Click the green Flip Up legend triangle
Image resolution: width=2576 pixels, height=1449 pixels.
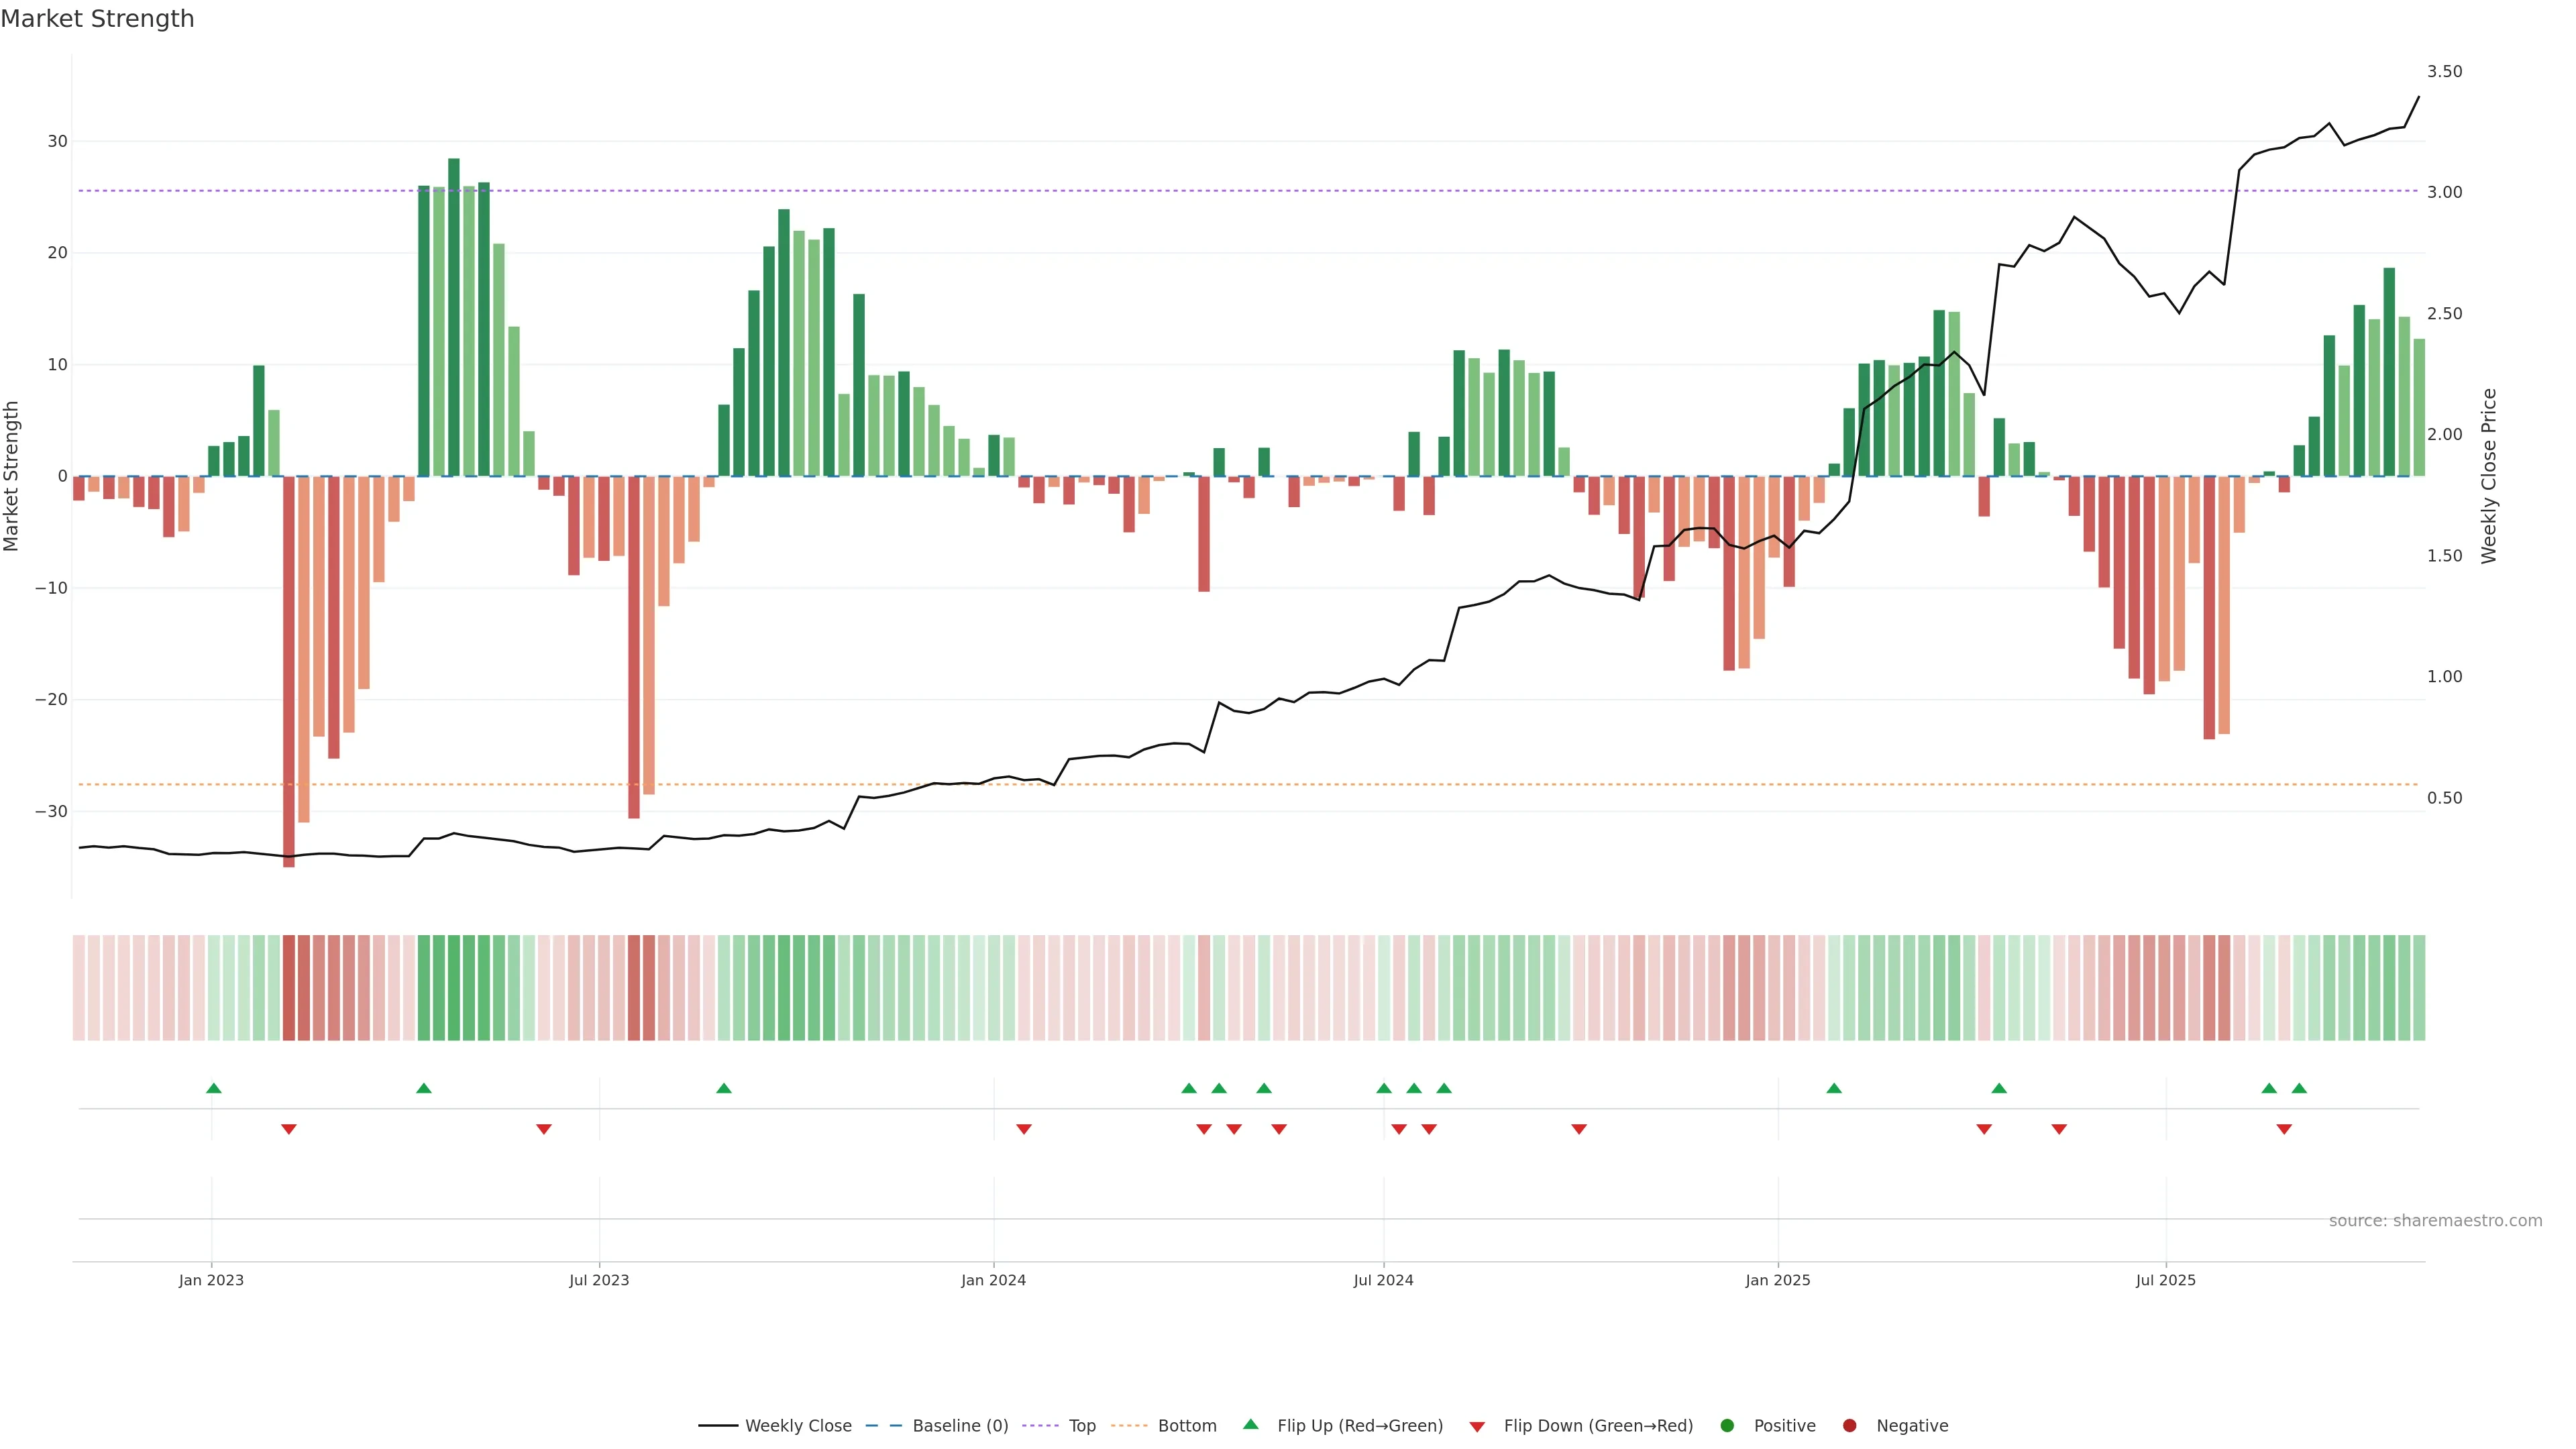(1250, 1425)
